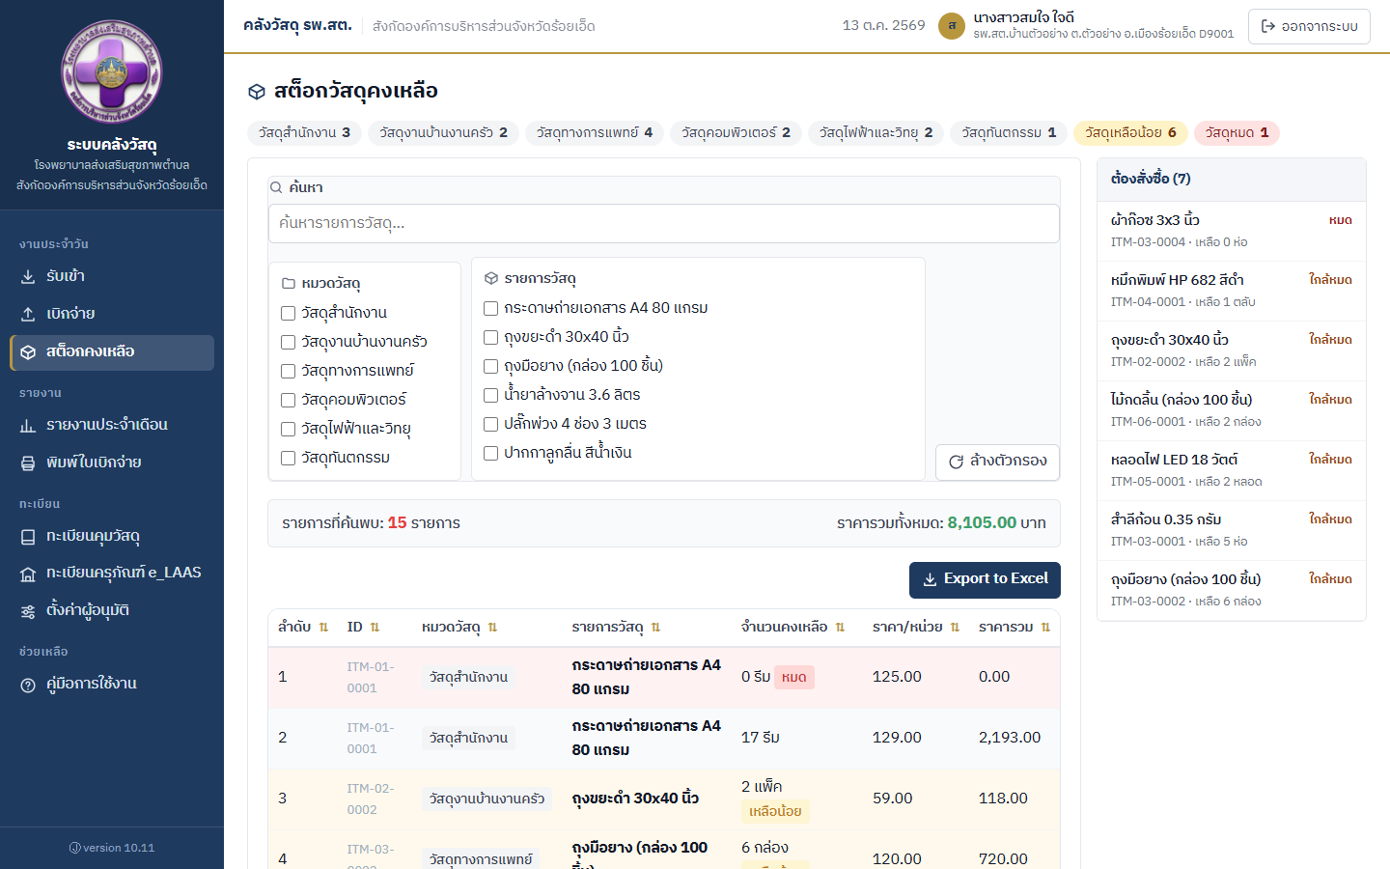This screenshot has height=869, width=1390.
Task: Filter by วัสดุสำนักงาน 3 chip
Action: [304, 133]
